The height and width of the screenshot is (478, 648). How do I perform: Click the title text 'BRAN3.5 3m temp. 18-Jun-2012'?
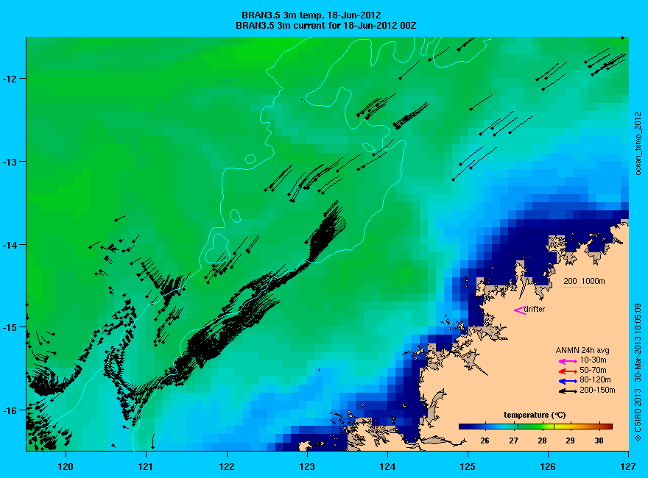(311, 15)
